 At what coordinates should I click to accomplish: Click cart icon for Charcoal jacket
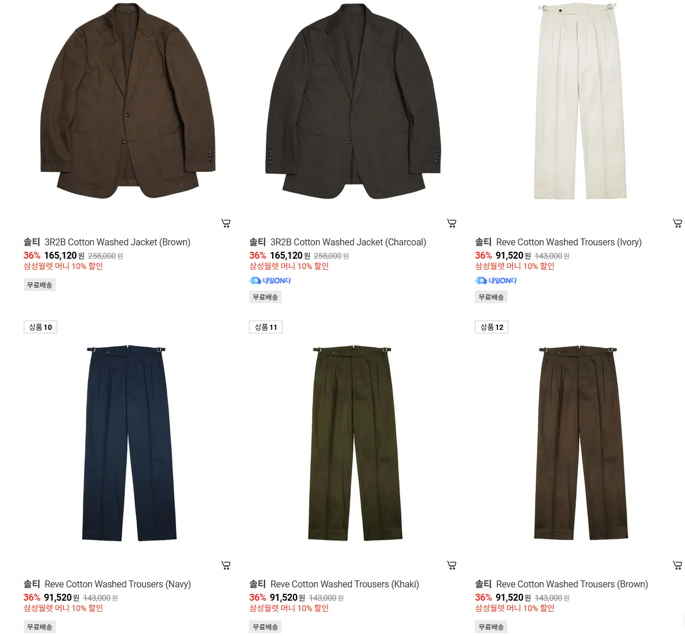pos(452,223)
